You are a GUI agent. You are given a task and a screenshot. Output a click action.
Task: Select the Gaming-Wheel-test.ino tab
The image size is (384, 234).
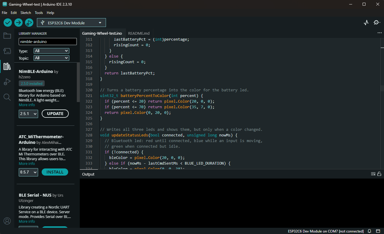pos(102,33)
